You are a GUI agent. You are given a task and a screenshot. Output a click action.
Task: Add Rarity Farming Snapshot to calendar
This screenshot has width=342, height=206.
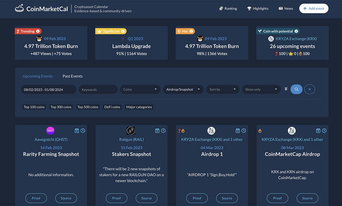pyautogui.click(x=77, y=131)
